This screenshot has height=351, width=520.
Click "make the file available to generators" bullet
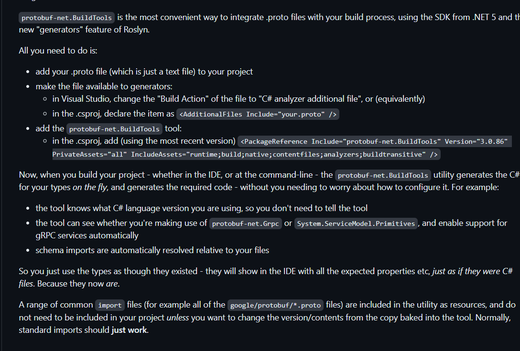pos(104,86)
